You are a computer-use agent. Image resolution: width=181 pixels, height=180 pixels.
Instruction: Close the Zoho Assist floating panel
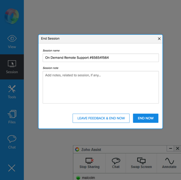[x=178, y=149]
